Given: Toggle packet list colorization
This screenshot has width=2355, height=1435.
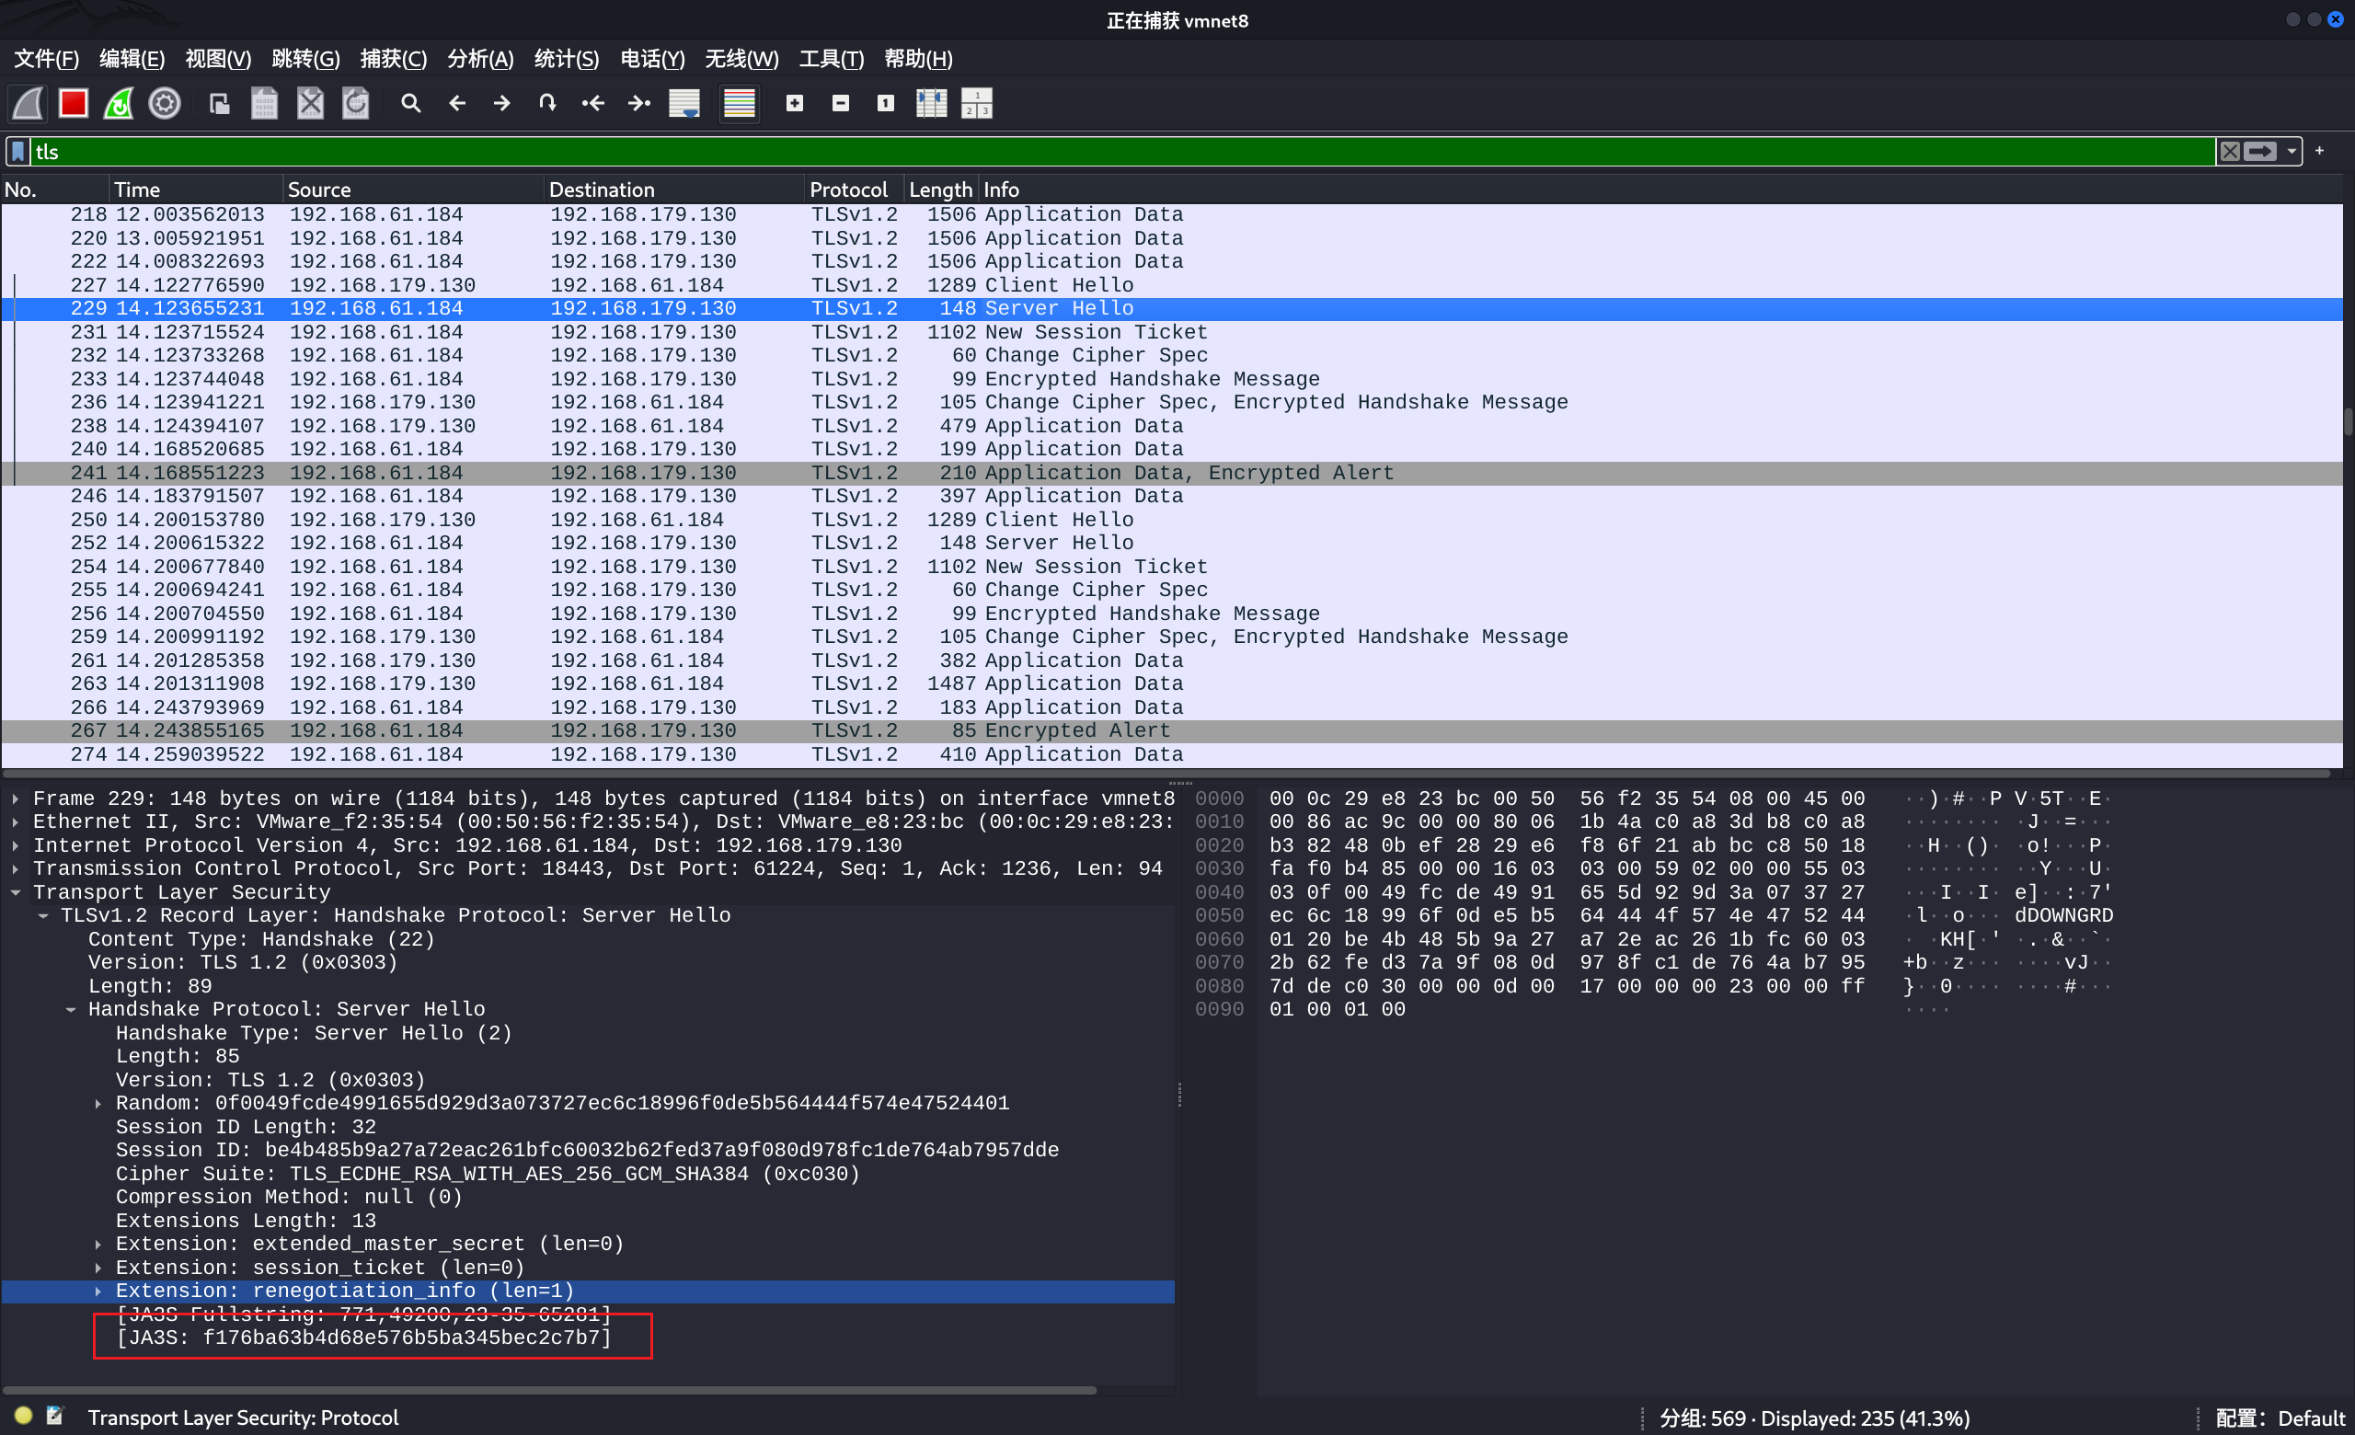Looking at the screenshot, I should point(739,103).
